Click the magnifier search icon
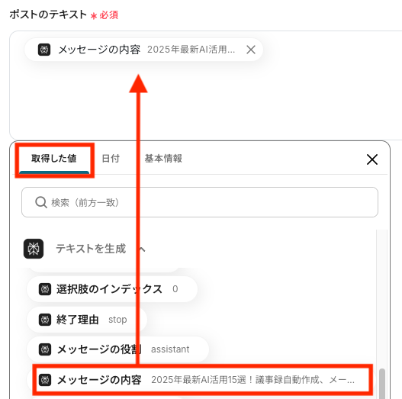 [40, 202]
